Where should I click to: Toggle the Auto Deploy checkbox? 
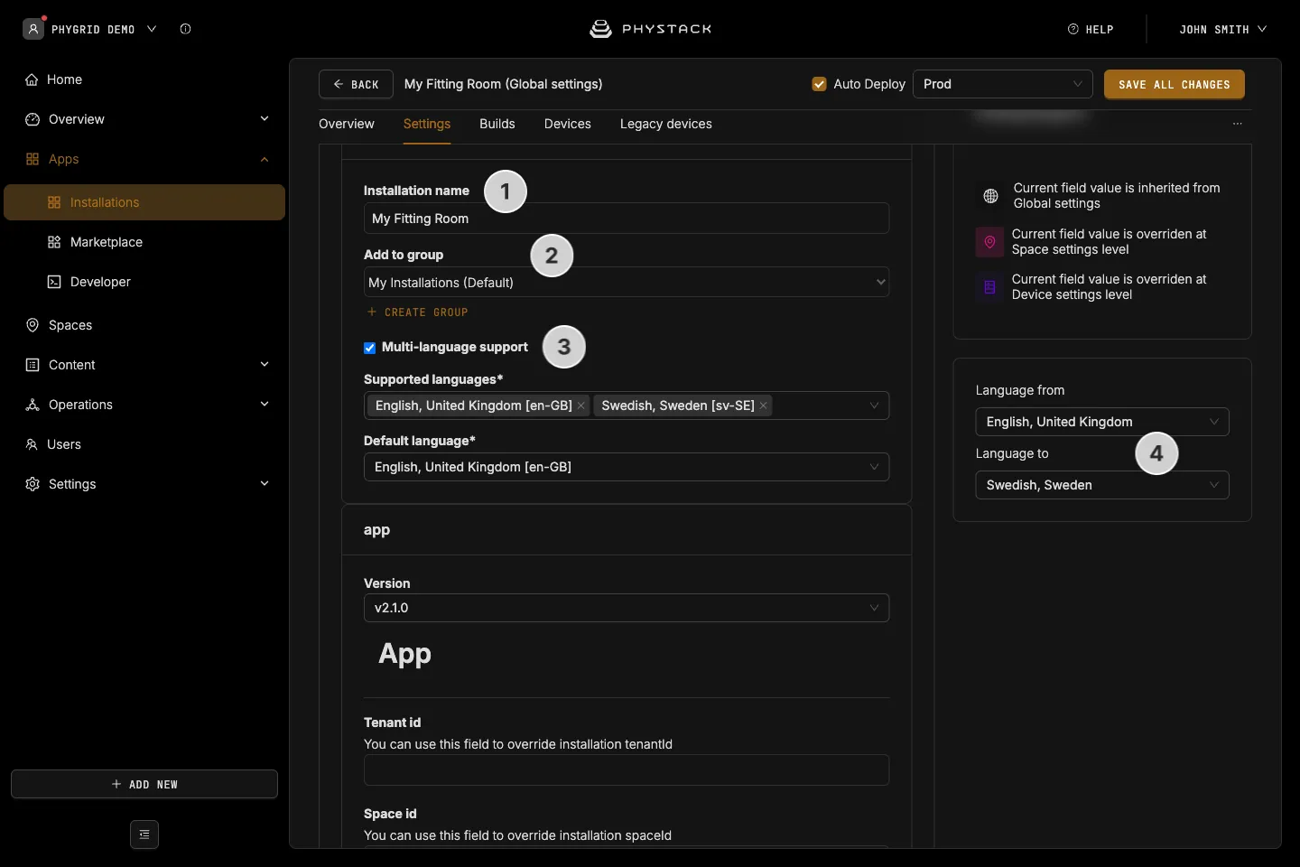(x=820, y=84)
